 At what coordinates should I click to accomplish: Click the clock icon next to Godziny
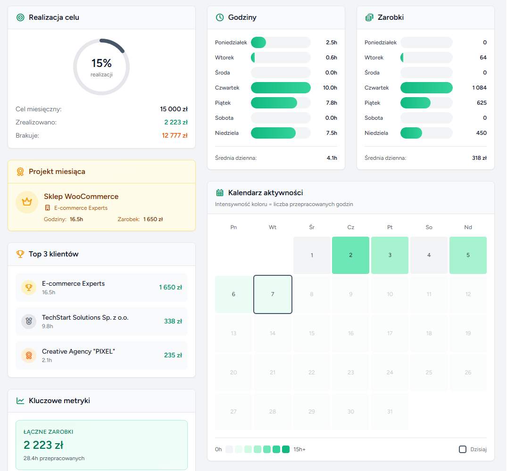coord(220,17)
